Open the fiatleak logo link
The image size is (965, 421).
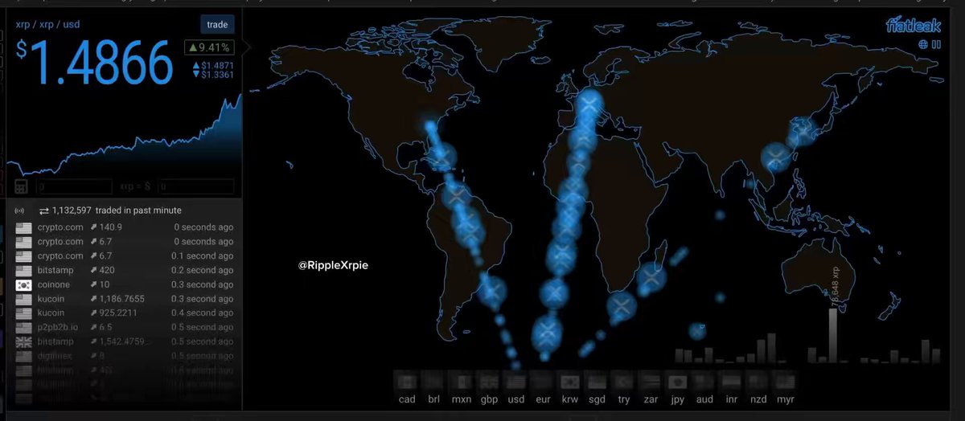914,27
